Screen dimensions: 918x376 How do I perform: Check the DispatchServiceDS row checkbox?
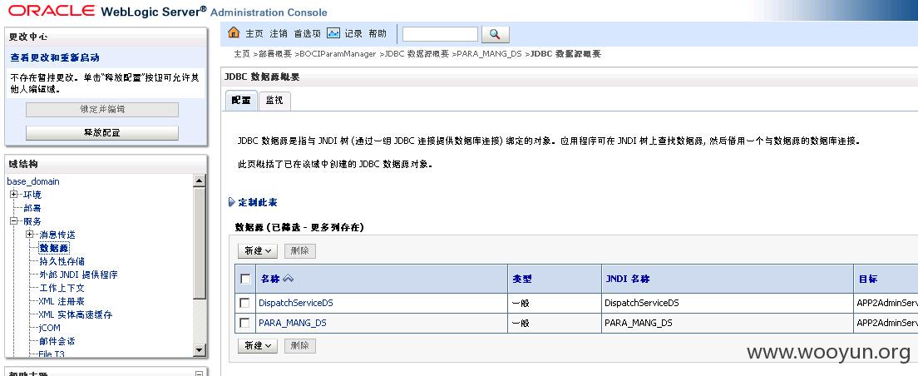coord(244,303)
